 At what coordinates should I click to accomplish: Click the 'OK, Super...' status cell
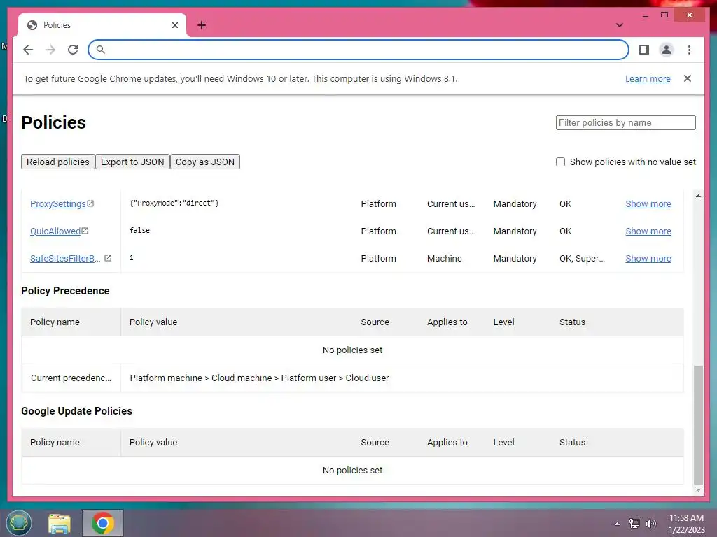pyautogui.click(x=582, y=259)
